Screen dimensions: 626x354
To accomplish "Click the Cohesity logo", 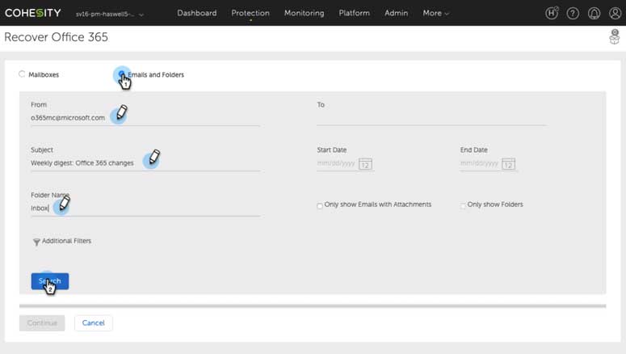I will click(32, 13).
